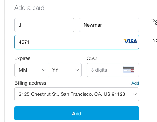Click the Add link beside Billing address
Screen dimensions: 157x122
135,83
